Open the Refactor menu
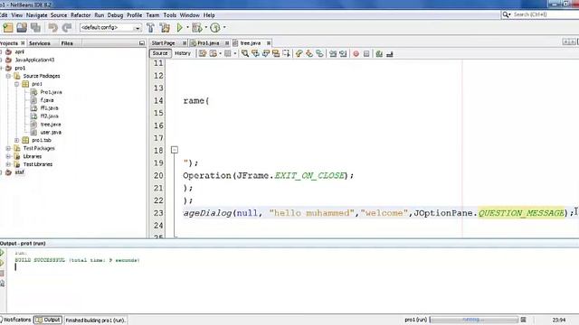 (81, 15)
